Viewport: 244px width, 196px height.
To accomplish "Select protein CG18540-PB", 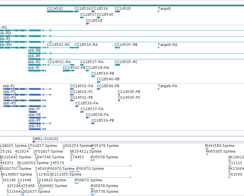I will point(99,89).
